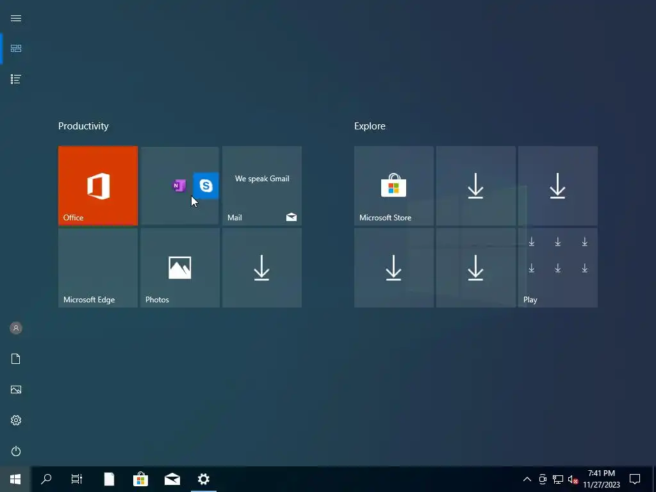Open Action Center notifications
The image size is (656, 492).
tap(635, 479)
